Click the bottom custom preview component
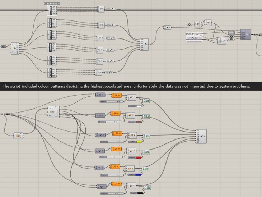This screenshot has width=262, height=197. click(147, 186)
